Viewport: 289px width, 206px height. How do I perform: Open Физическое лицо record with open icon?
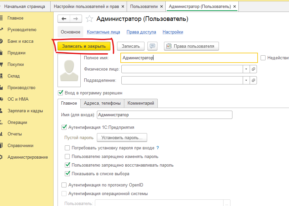(x=253, y=69)
